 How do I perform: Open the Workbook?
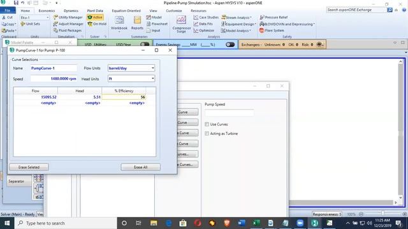[x=119, y=23]
